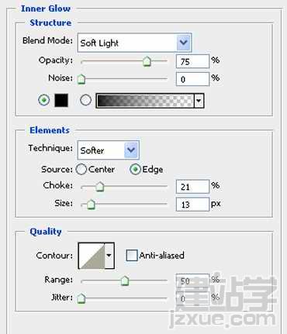This screenshot has width=287, height=334.
Task: Click the Noise slider handle
Action: [x=81, y=79]
